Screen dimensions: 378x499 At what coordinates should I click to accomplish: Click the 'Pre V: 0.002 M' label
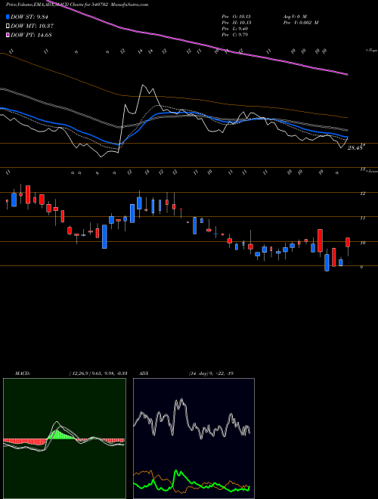[x=300, y=23]
